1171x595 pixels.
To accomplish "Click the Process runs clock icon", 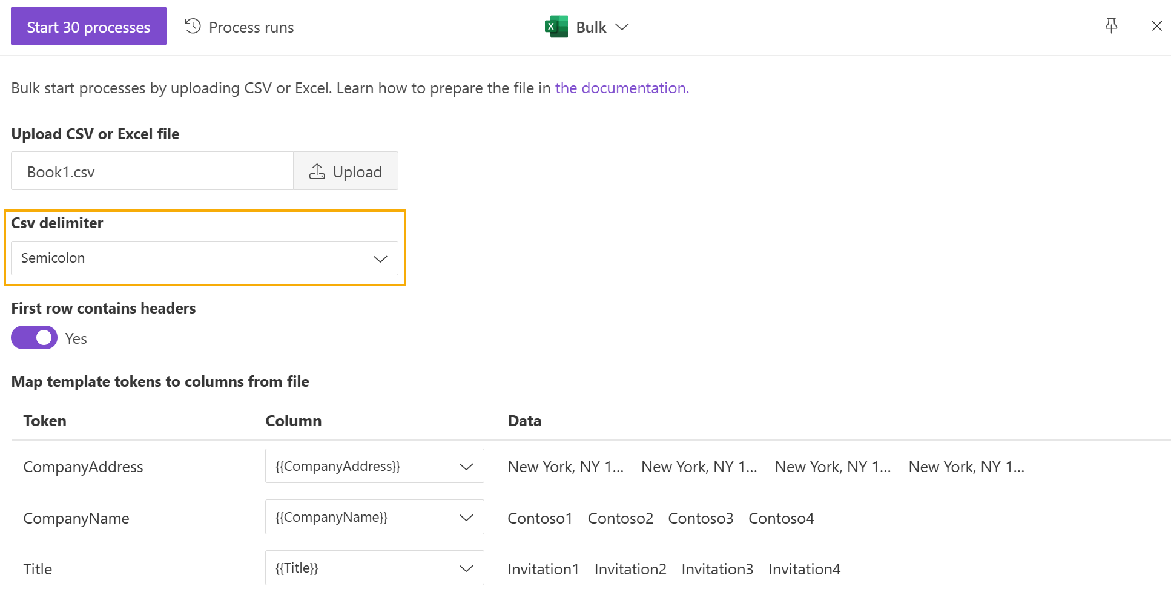I will pos(193,26).
